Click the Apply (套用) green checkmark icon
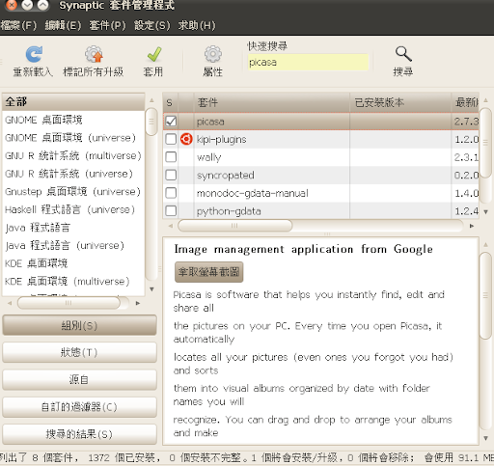Viewport: 494px width, 466px height. coord(154,54)
